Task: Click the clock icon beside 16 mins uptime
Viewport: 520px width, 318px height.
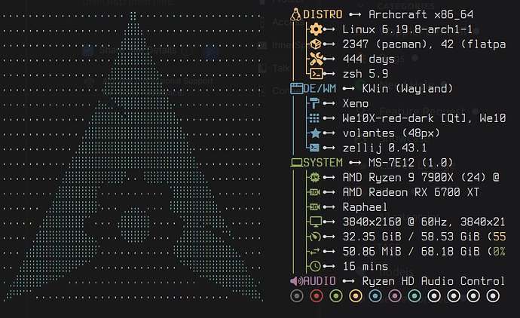Action: click(315, 266)
